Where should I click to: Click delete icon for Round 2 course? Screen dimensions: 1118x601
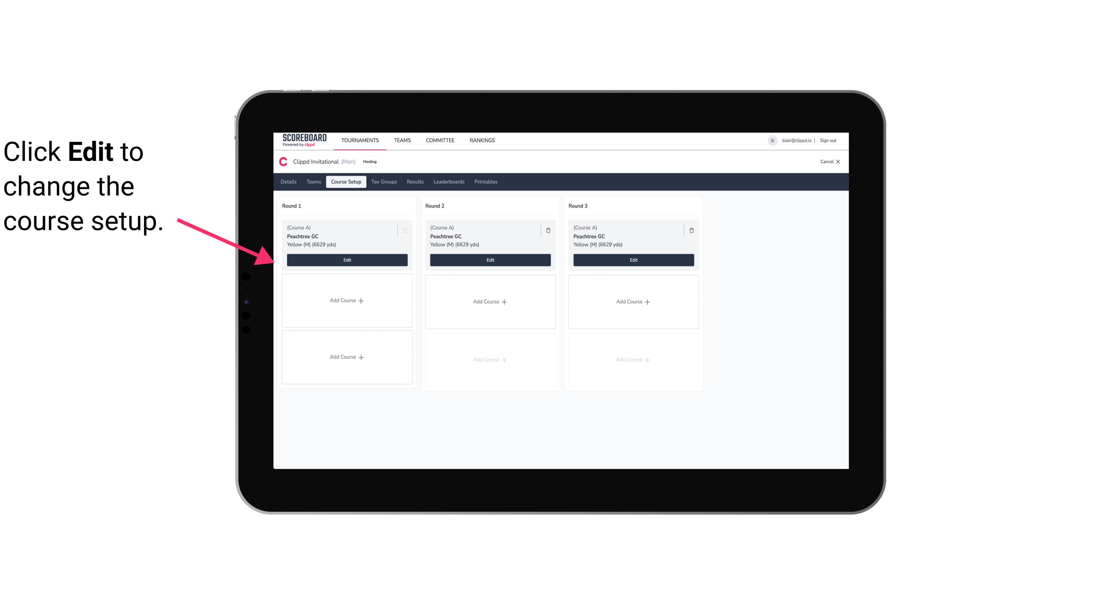pyautogui.click(x=548, y=230)
